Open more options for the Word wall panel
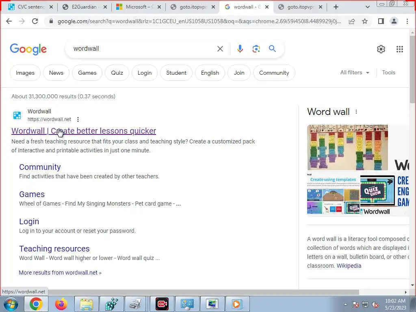Screen dimensions: 416x312 tap(356, 112)
